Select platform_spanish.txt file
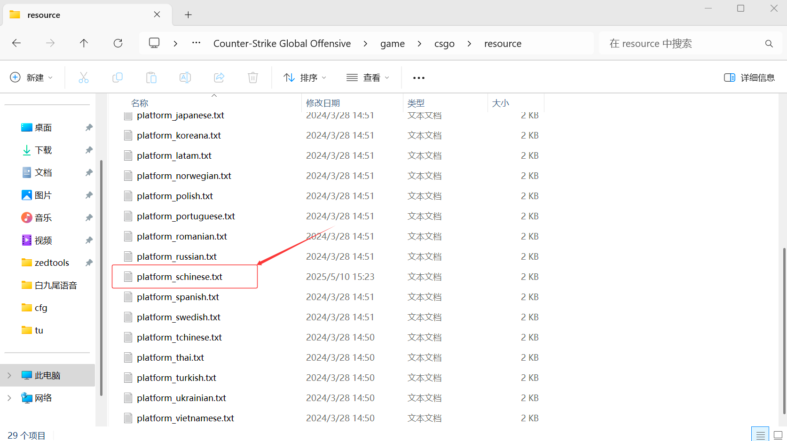 tap(178, 297)
